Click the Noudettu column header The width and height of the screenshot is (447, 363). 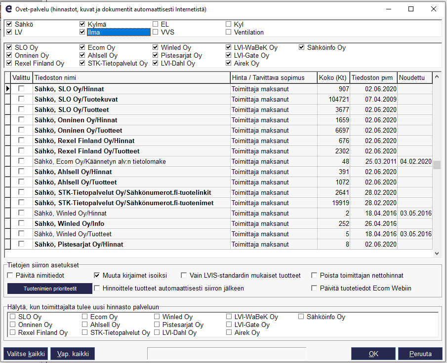pyautogui.click(x=415, y=78)
